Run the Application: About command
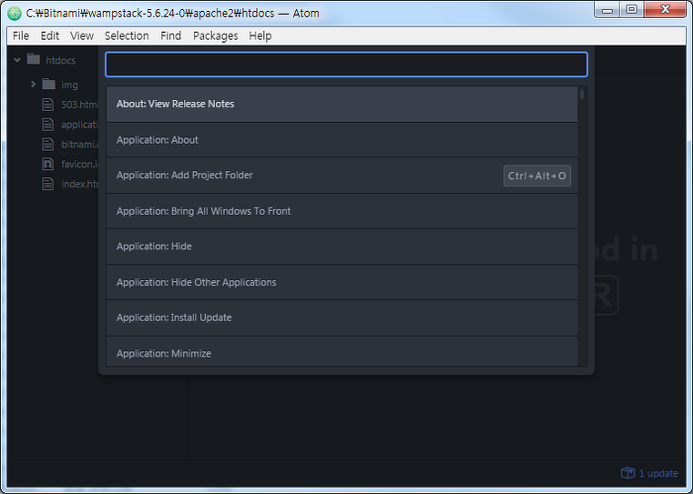The image size is (693, 494). [x=342, y=140]
